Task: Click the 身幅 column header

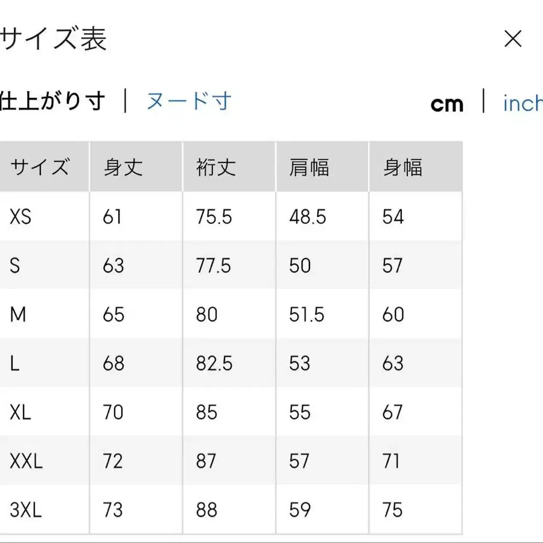Action: [402, 167]
